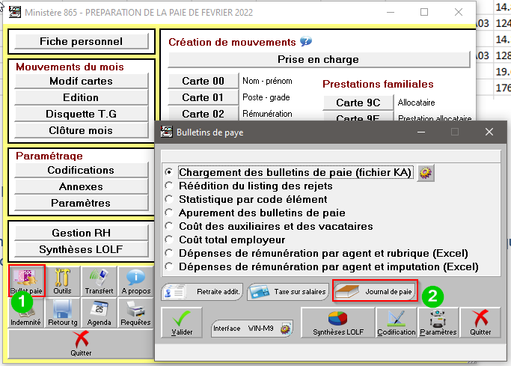Select Statistique par code élément option

(x=170, y=199)
